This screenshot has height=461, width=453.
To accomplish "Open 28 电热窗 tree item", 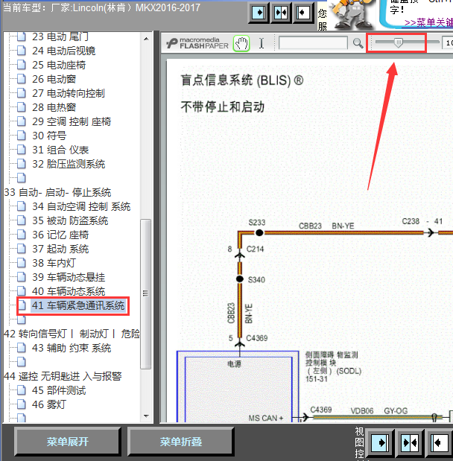I will pyautogui.click(x=54, y=107).
